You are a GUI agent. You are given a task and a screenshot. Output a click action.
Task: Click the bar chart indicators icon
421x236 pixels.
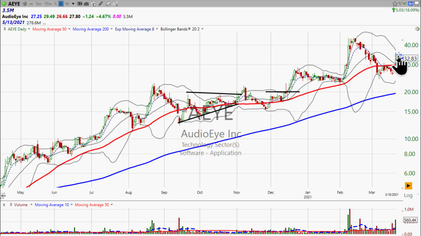point(86,4)
